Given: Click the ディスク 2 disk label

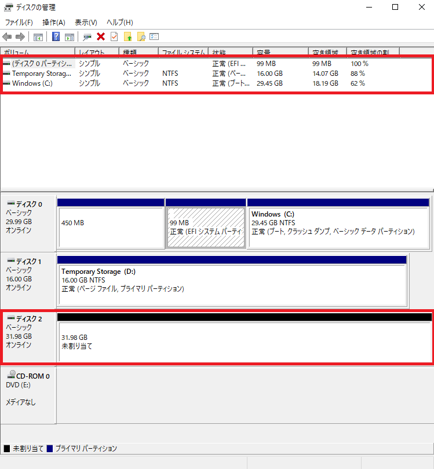Looking at the screenshot, I should point(28,318).
